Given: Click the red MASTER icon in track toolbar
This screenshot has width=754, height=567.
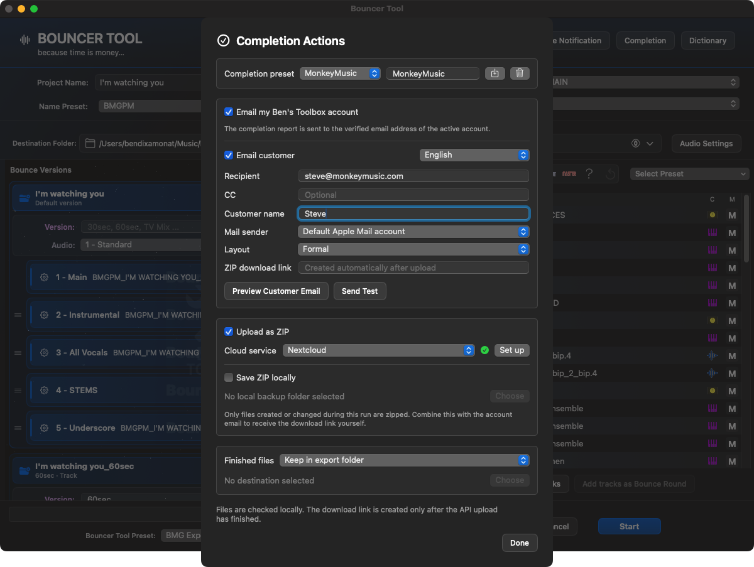Looking at the screenshot, I should [x=569, y=174].
